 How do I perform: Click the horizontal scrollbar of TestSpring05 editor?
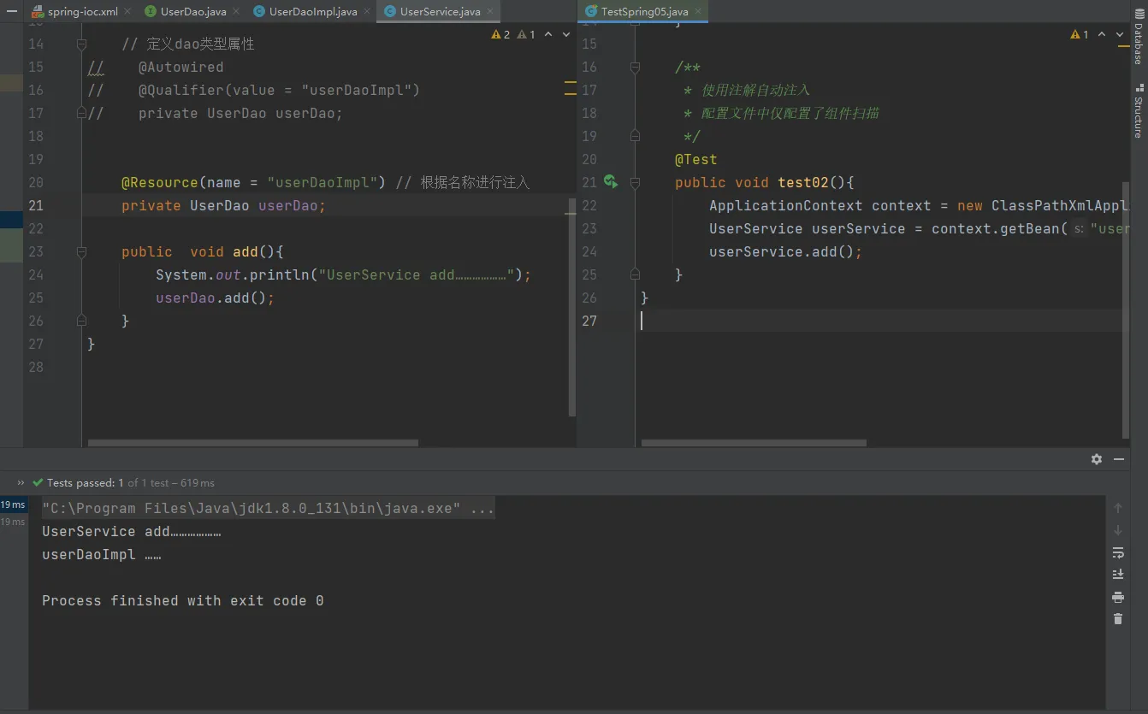pyautogui.click(x=754, y=443)
